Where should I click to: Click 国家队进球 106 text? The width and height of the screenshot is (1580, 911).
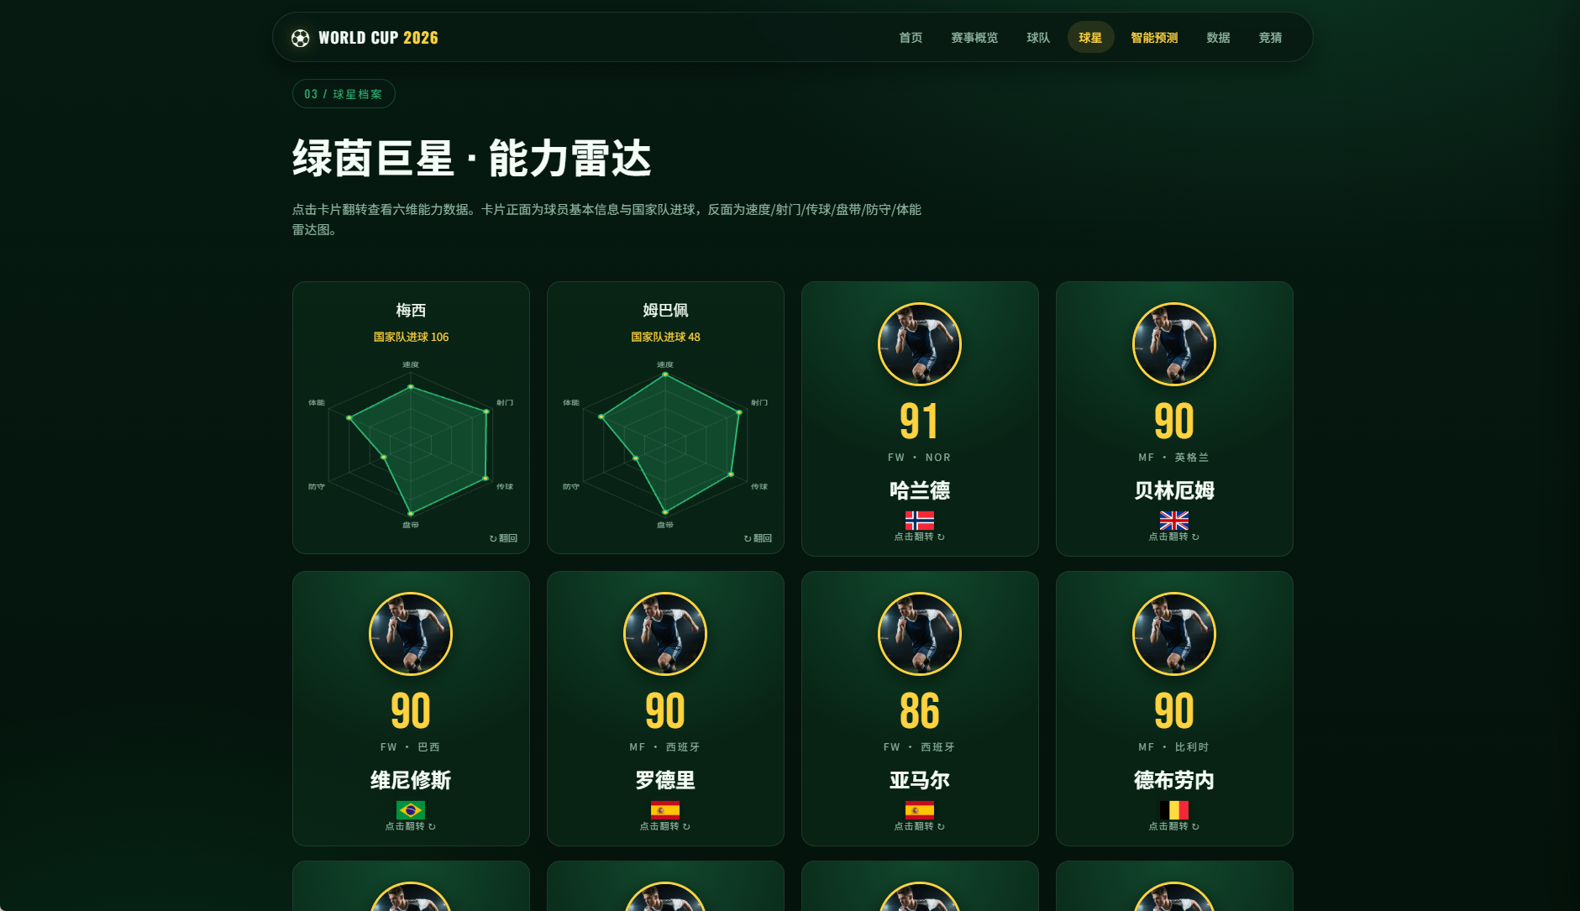[x=411, y=337]
